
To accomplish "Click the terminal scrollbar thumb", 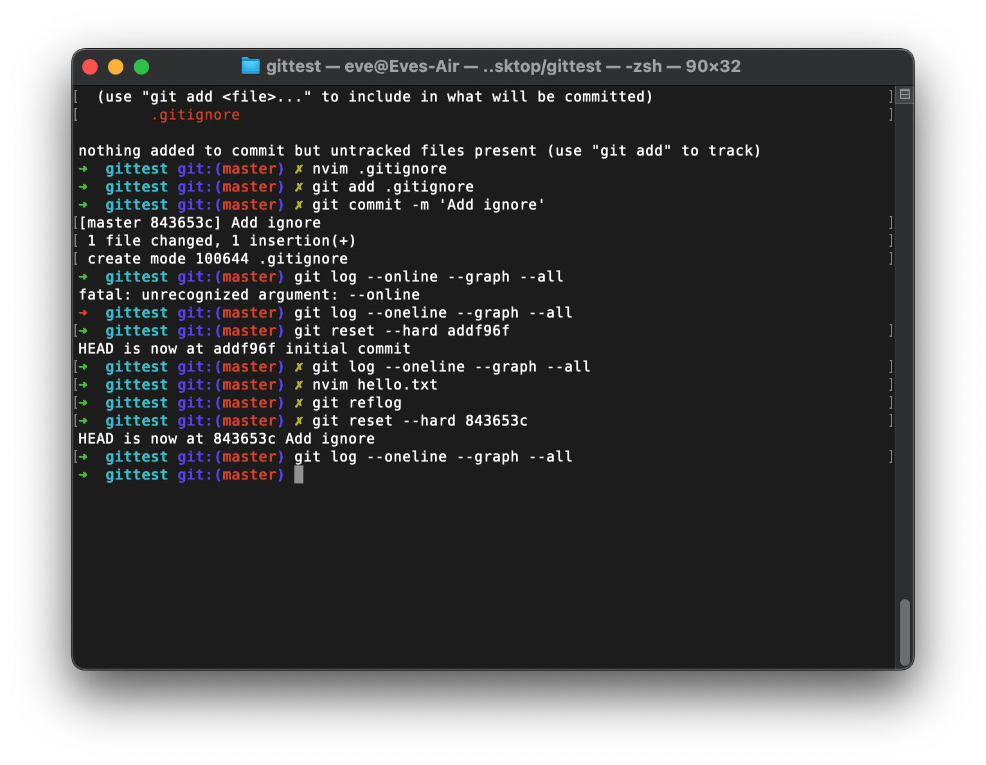I will (x=905, y=633).
